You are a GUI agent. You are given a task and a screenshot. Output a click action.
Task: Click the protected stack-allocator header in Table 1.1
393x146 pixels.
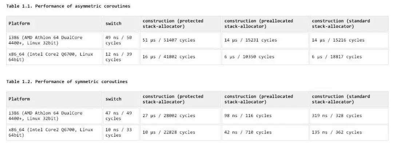click(173, 24)
